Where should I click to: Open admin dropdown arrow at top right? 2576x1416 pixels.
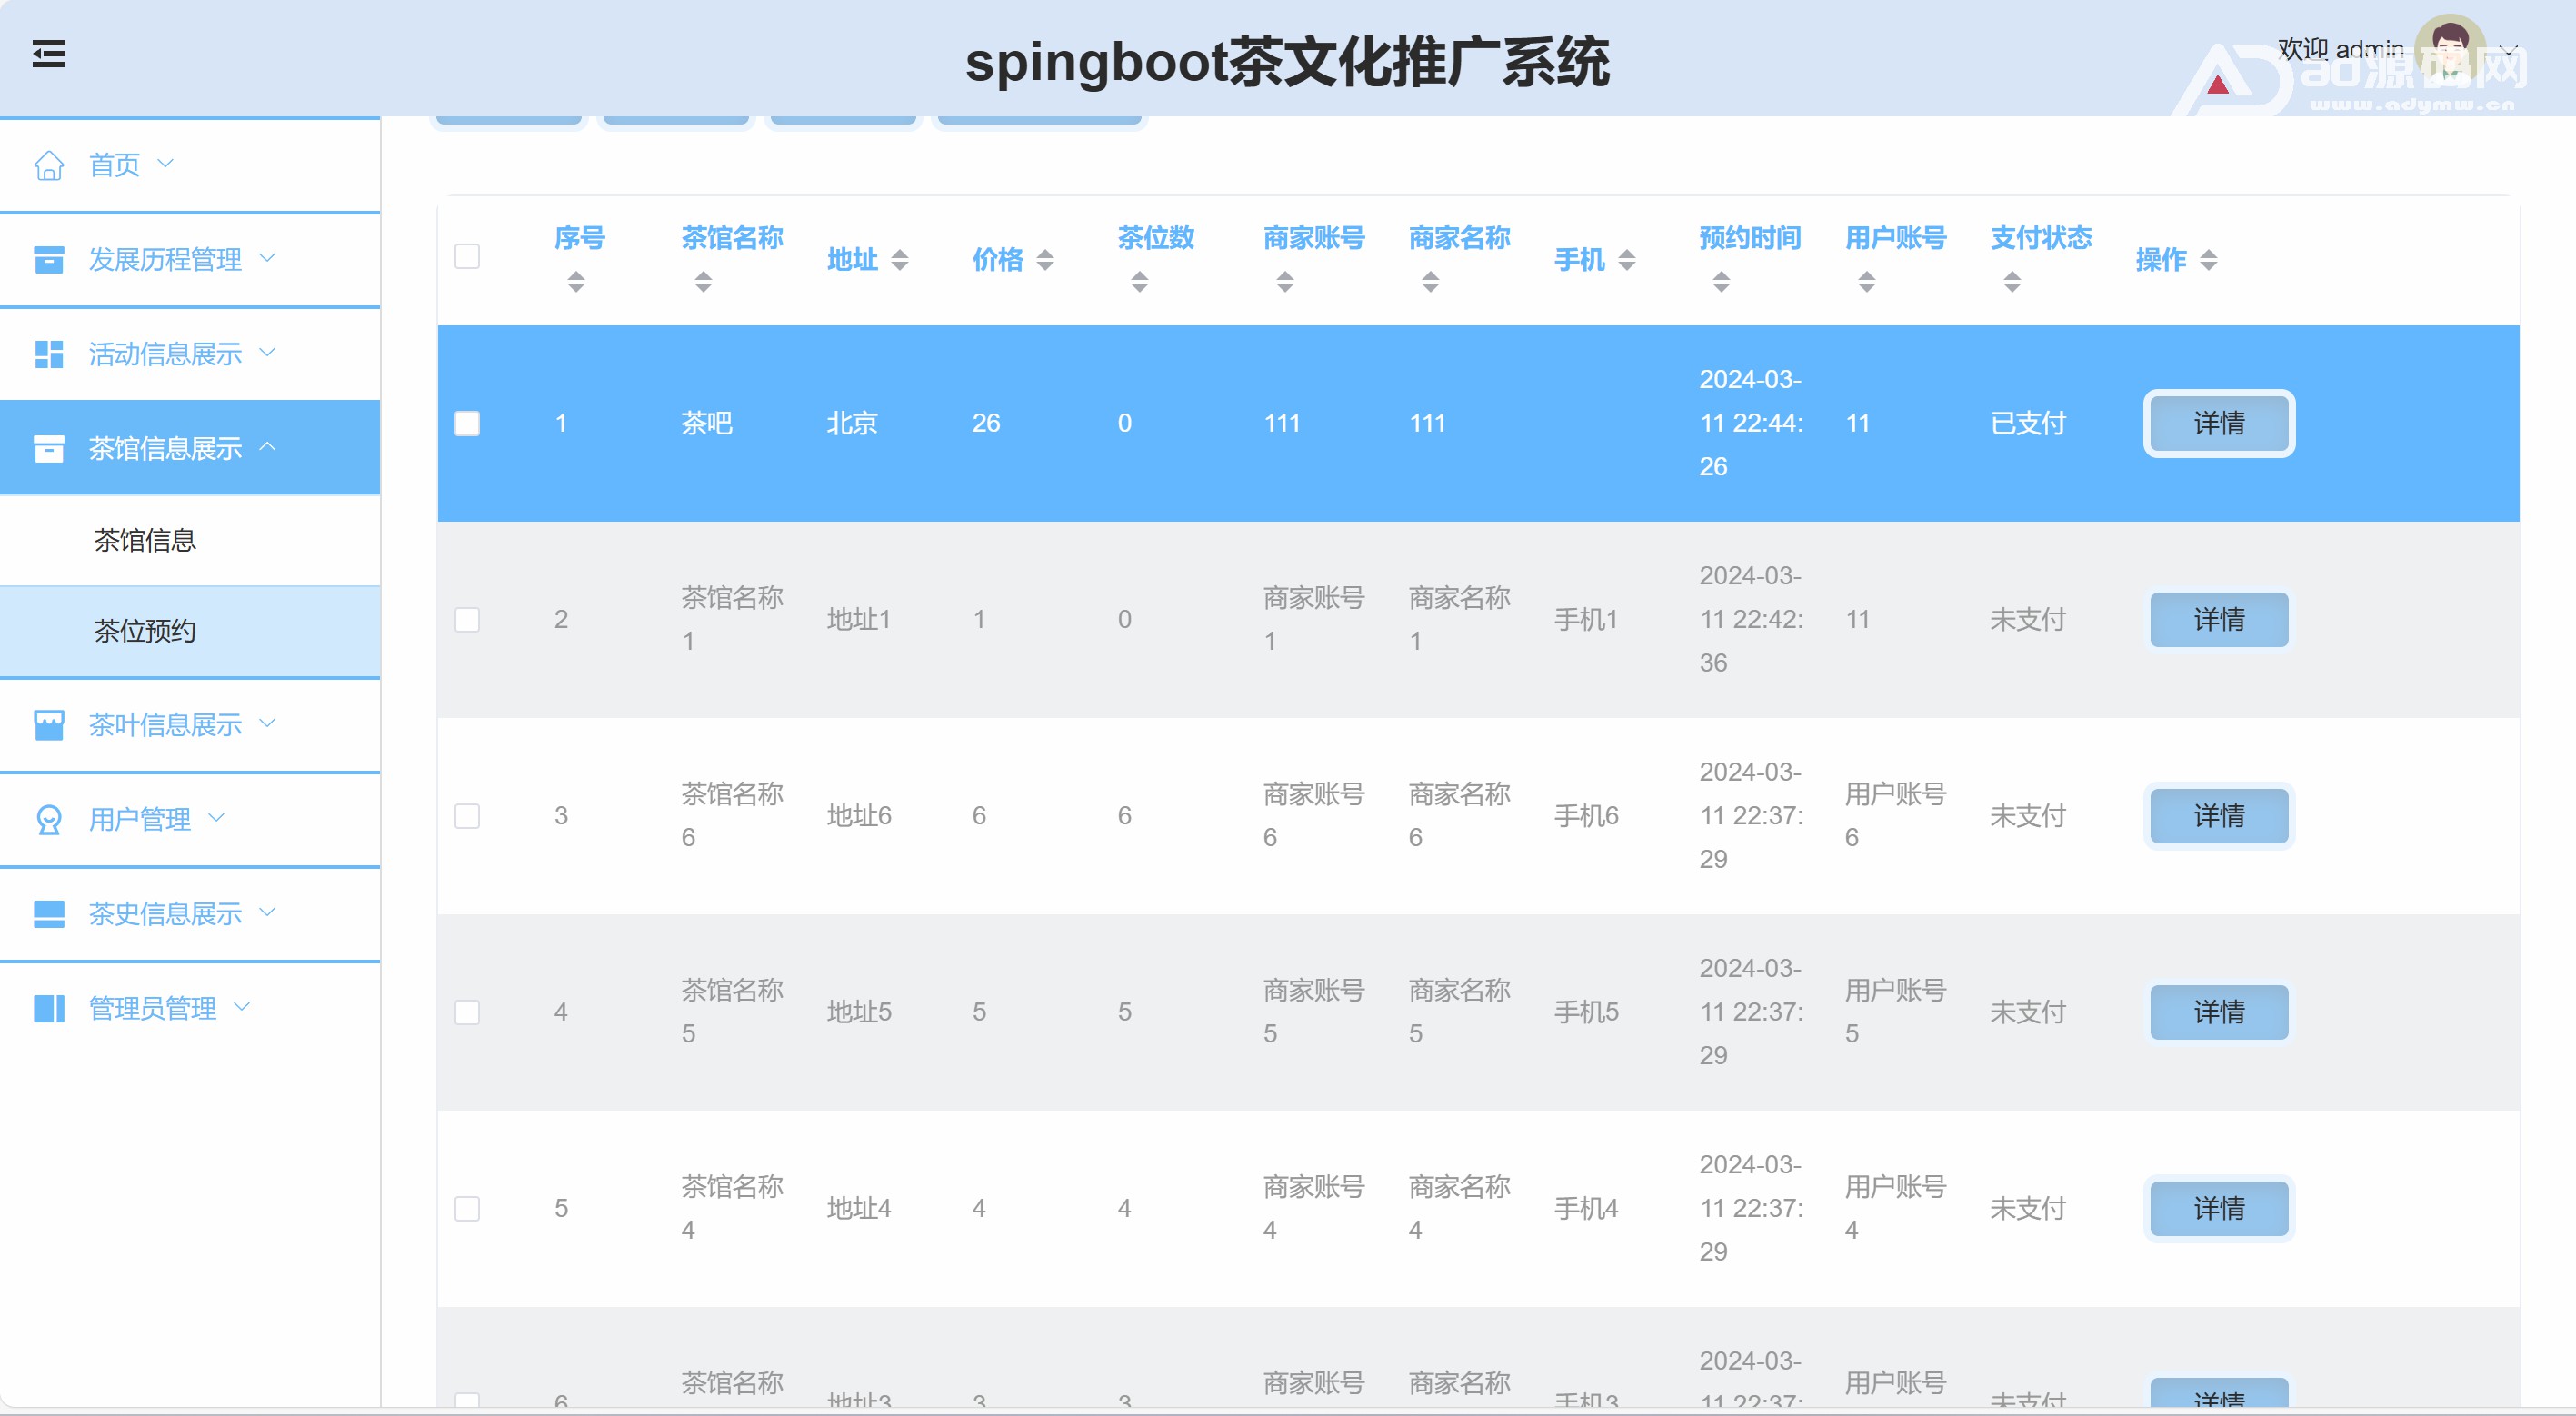(2509, 50)
